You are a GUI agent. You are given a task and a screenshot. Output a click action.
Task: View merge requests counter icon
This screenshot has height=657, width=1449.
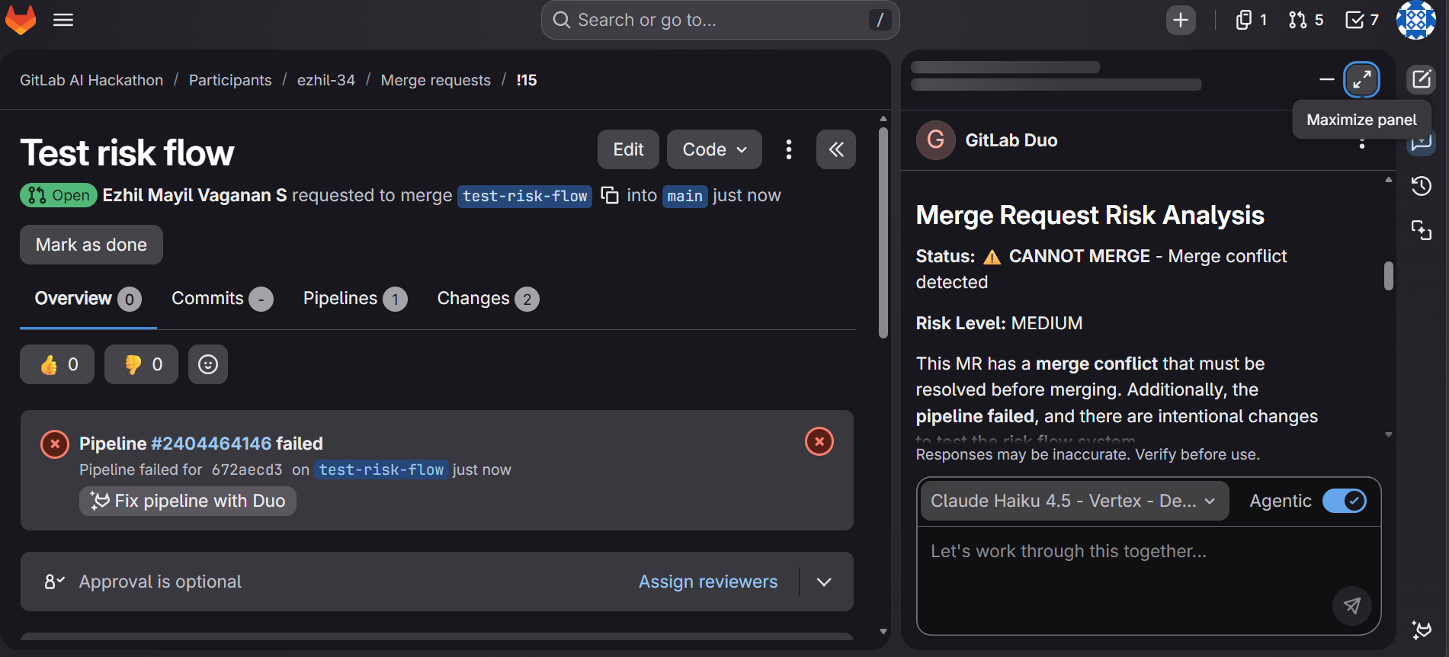point(1306,20)
